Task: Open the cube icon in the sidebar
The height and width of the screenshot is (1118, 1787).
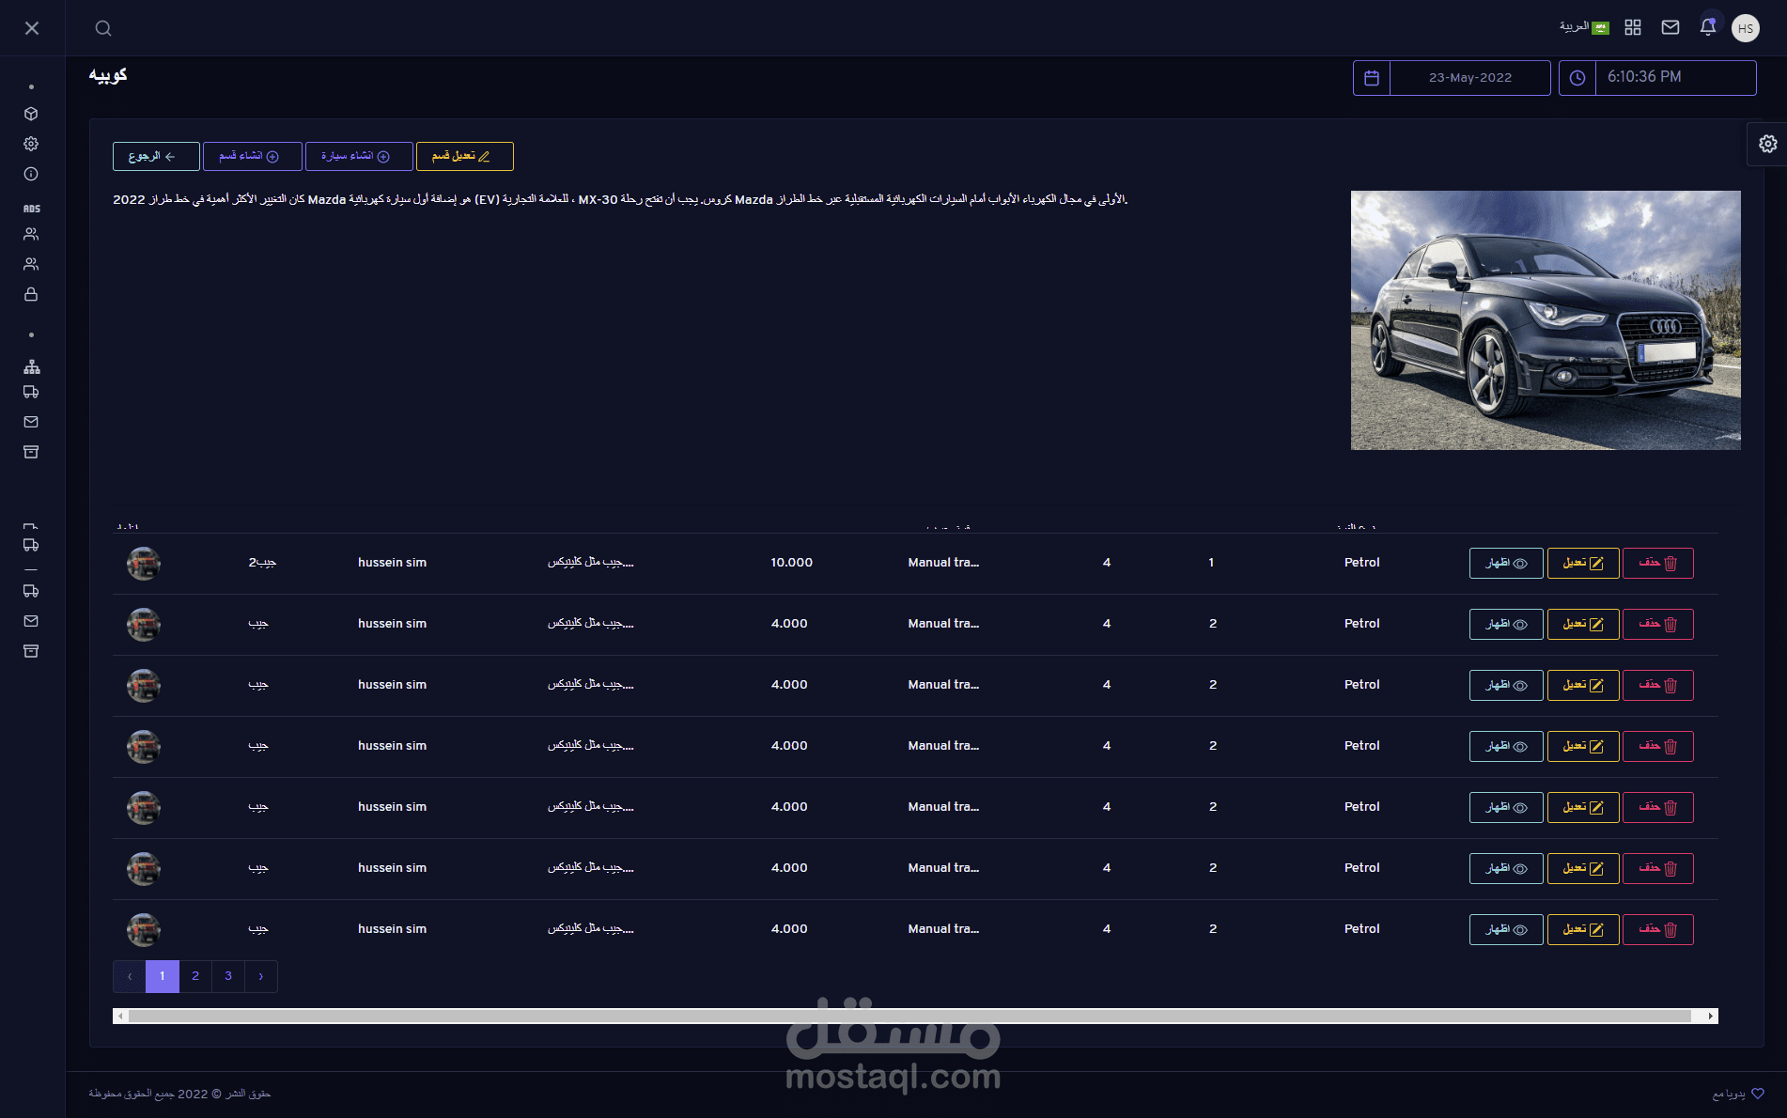Action: click(x=31, y=114)
